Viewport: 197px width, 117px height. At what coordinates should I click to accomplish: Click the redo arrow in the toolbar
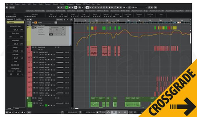pos(13,7)
